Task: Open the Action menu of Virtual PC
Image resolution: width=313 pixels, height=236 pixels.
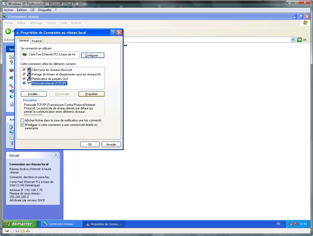Action: click(9, 10)
